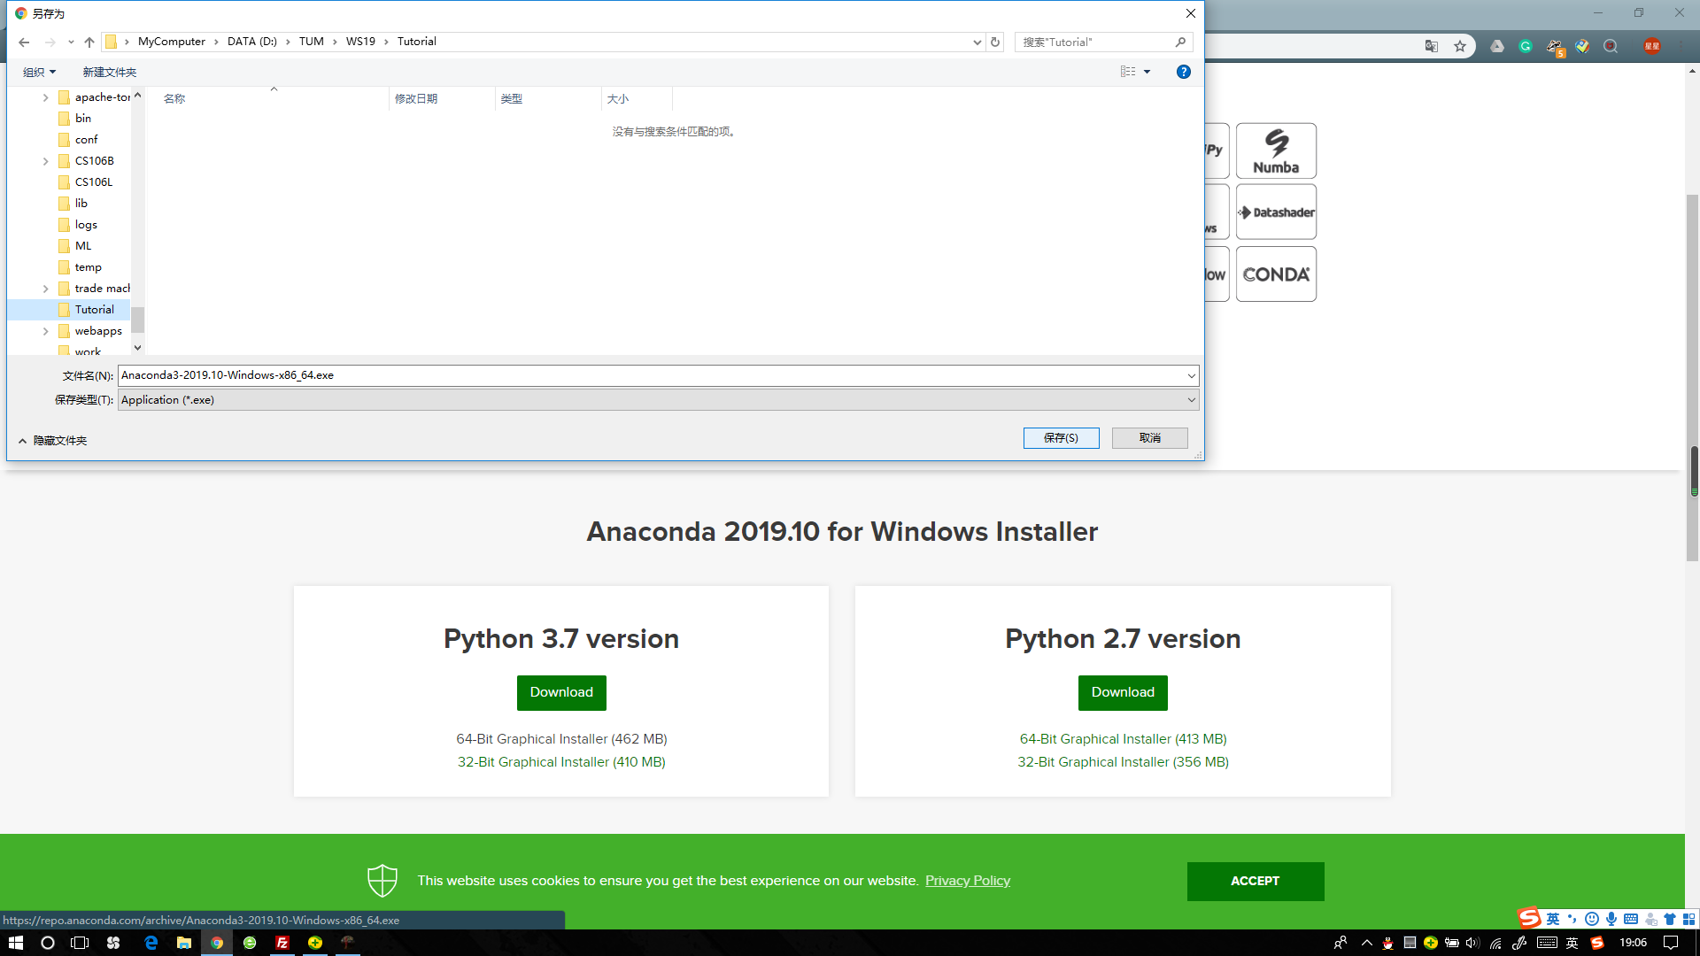The width and height of the screenshot is (1700, 956).
Task: Select Privacy Policy link on webpage
Action: pos(968,880)
